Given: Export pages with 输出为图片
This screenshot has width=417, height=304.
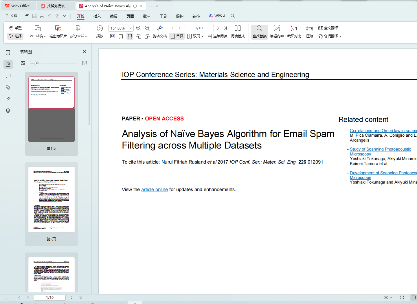Looking at the screenshot, I should point(58,32).
